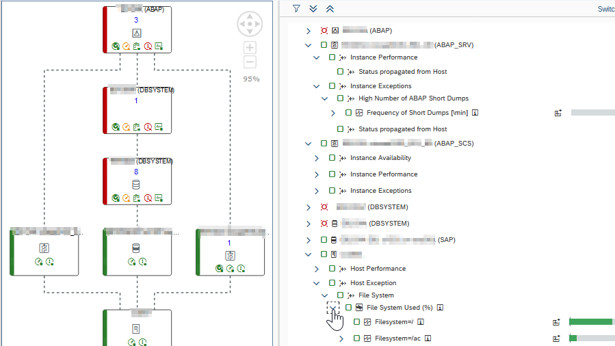
Task: Click alert count 8 on DBSYSTEM node
Action: pos(136,172)
